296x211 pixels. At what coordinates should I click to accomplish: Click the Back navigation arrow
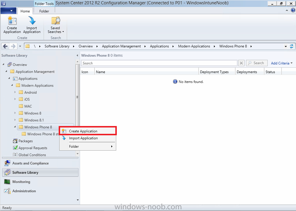[5, 46]
